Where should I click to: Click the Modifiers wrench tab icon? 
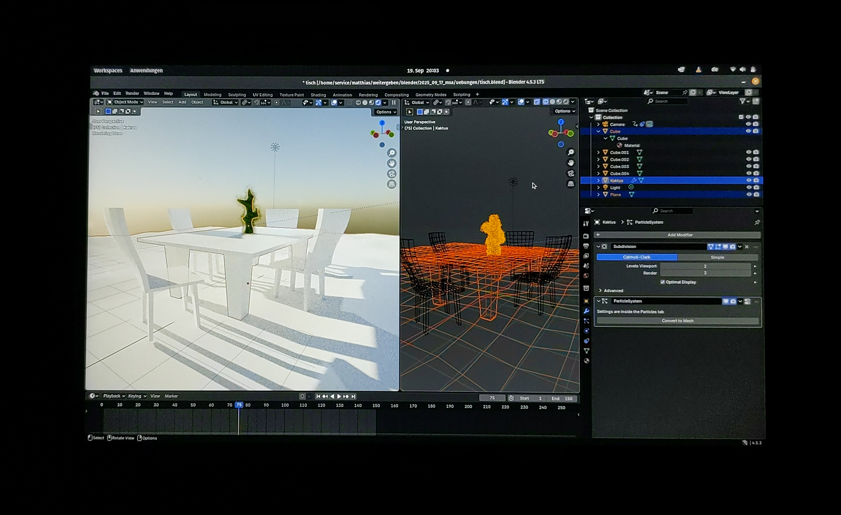[x=586, y=311]
